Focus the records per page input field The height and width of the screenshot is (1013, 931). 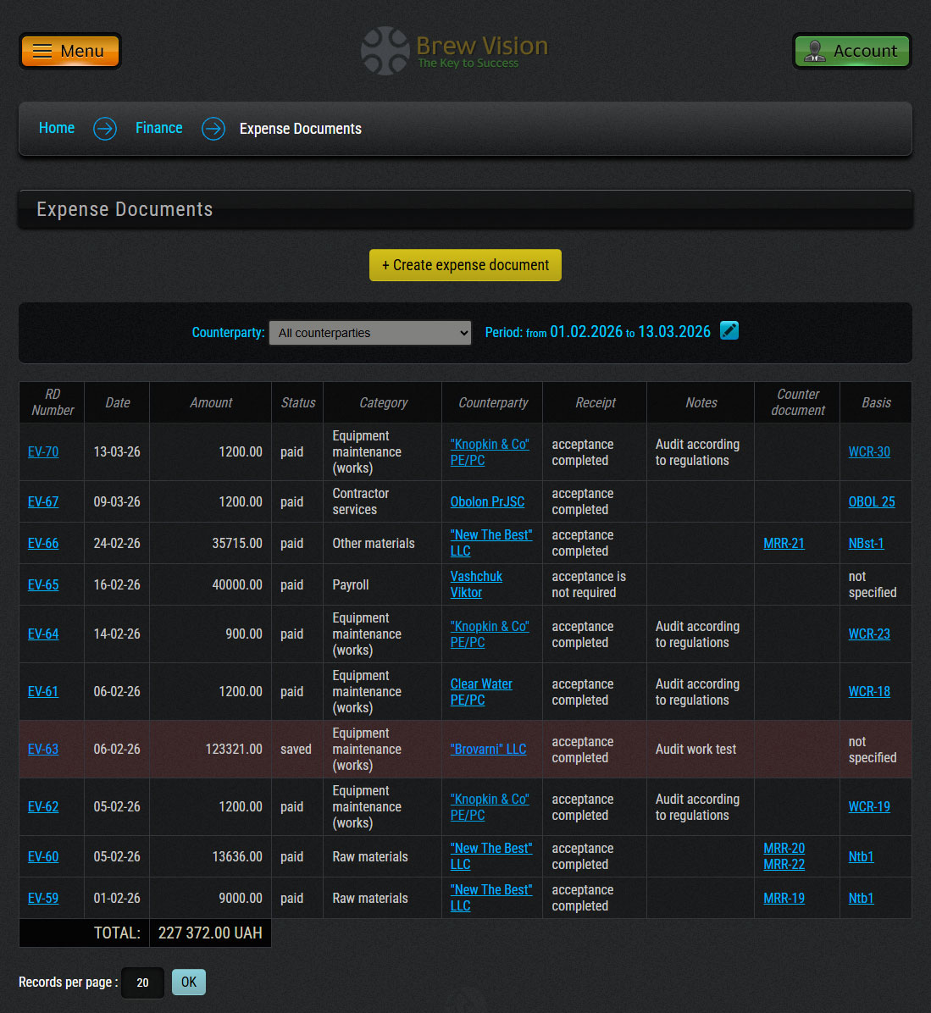tap(142, 983)
